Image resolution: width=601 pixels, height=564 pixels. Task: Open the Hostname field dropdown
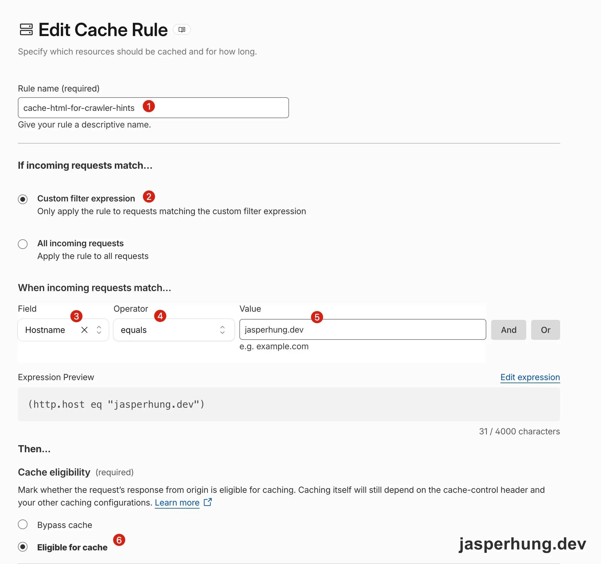[63, 330]
